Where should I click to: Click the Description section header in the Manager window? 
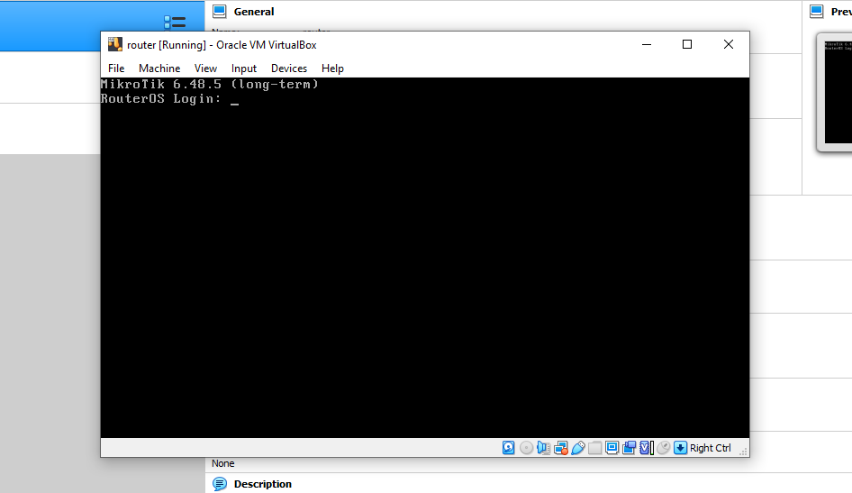[262, 484]
